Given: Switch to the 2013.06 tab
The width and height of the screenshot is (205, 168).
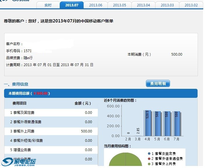Looking at the screenshot, I should pyautogui.click(x=96, y=5).
